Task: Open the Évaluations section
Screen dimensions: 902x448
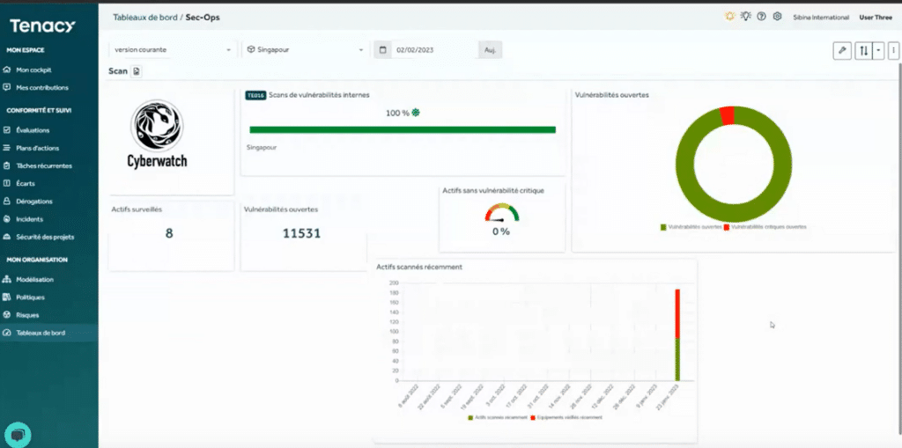Action: (x=33, y=130)
